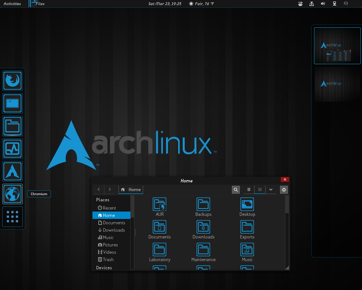Open the gear settings menu in Files
This screenshot has width=362, height=290.
tap(284, 190)
